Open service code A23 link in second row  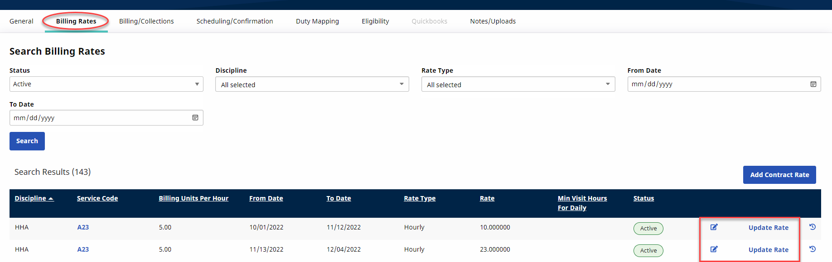(83, 249)
